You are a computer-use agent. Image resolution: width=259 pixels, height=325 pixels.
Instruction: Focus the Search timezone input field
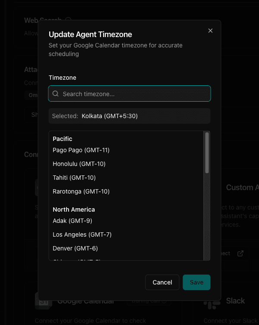pos(134,94)
